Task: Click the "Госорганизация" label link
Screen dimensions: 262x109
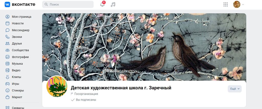Action: tap(86, 94)
